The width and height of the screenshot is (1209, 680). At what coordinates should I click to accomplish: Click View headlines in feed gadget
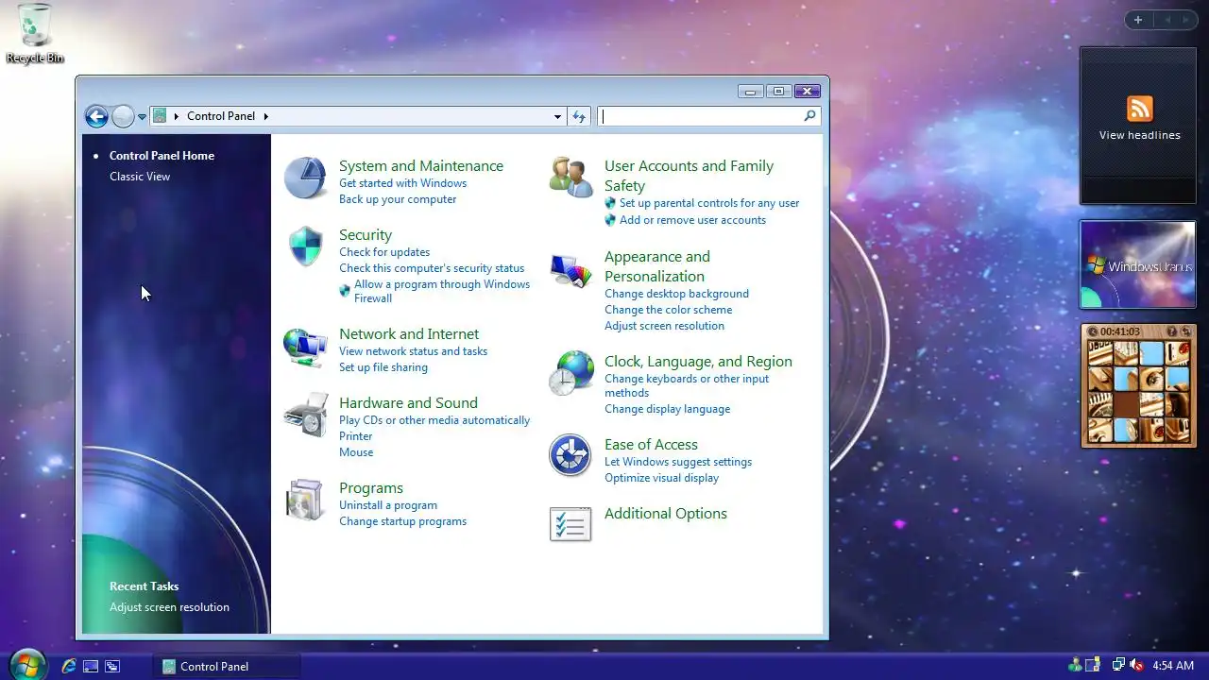point(1139,135)
